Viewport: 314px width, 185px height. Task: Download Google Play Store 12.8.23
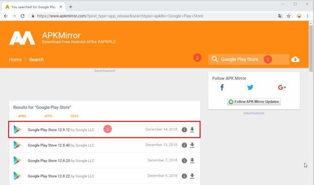pos(192,160)
